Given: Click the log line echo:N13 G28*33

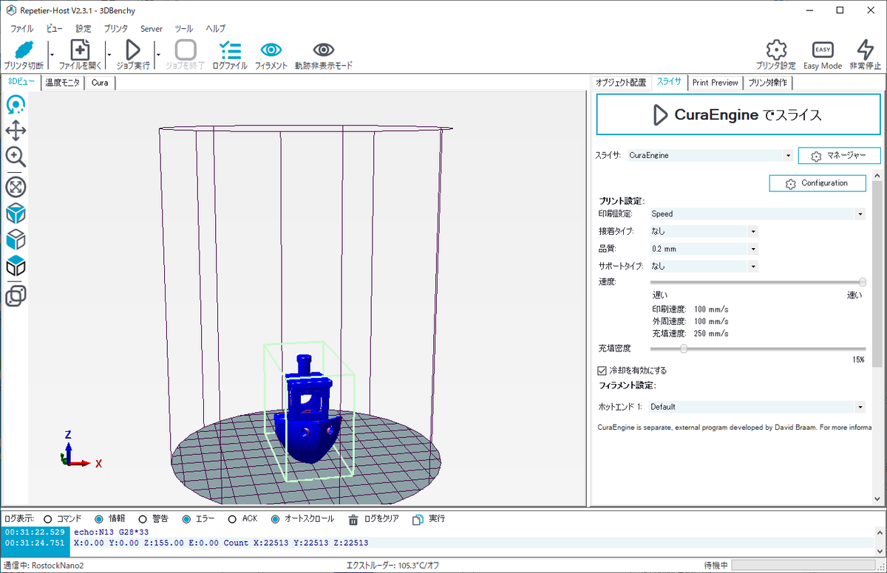Looking at the screenshot, I should pyautogui.click(x=112, y=532).
